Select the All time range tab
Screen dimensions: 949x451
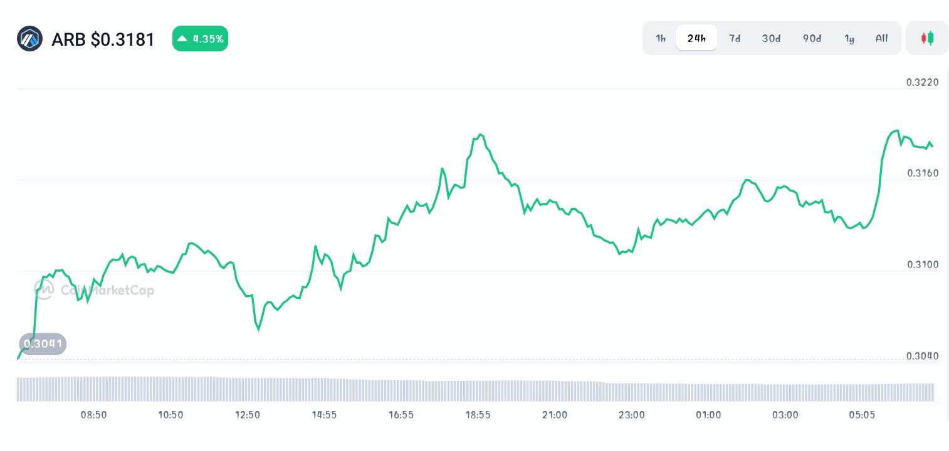(x=881, y=38)
